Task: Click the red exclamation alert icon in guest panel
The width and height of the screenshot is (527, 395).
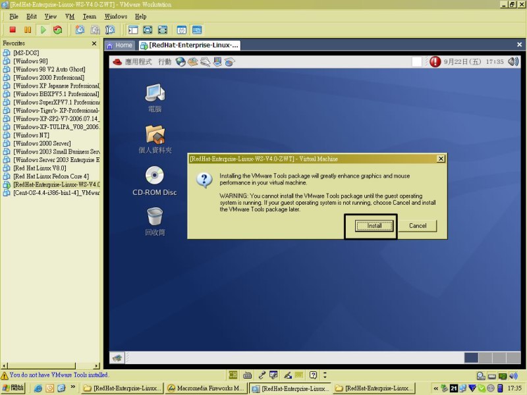Action: coord(435,62)
